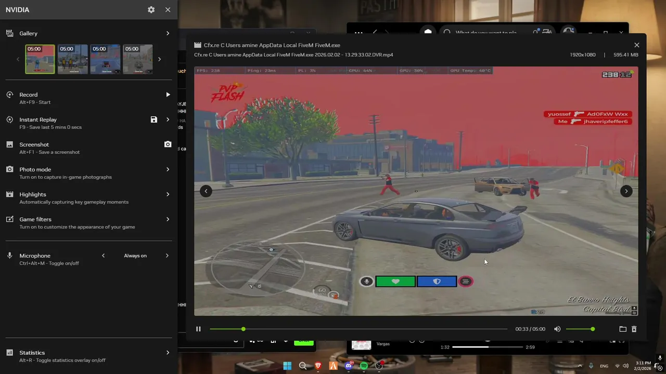Expand the Game filters chevron

click(168, 219)
